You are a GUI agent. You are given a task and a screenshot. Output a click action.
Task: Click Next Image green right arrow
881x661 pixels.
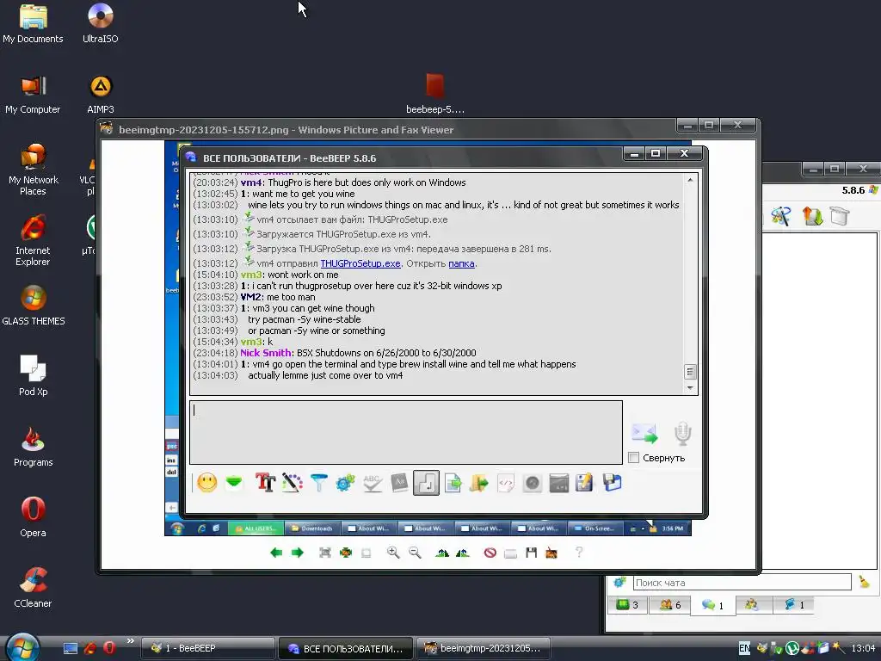(x=297, y=553)
